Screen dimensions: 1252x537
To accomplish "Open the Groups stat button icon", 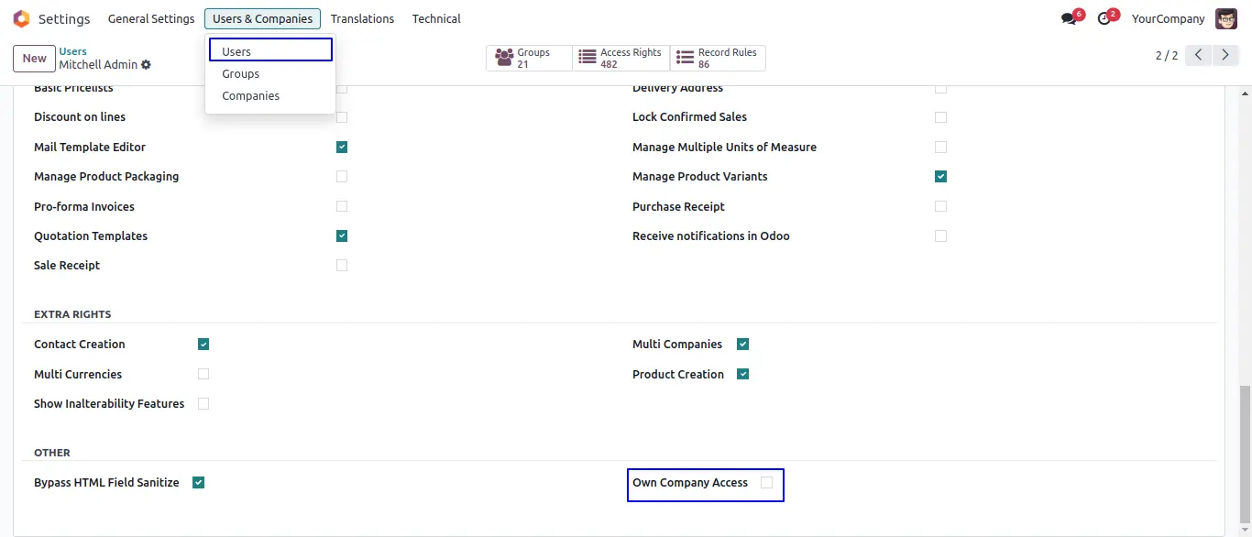I will [504, 59].
